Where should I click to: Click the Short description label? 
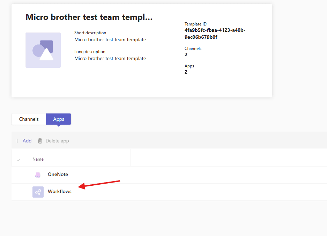[90, 33]
